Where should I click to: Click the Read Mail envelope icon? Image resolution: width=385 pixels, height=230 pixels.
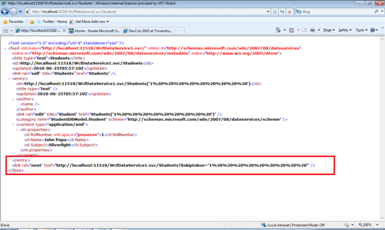tap(304, 30)
